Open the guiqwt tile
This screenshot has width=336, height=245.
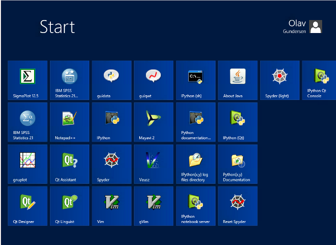[154, 80]
